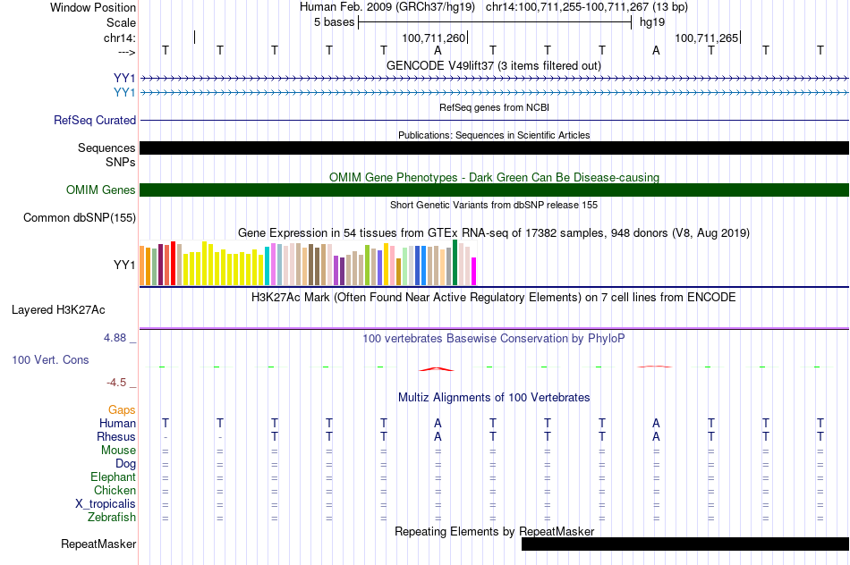Select the Zebrafish species row label
The height and width of the screenshot is (565, 850).
tap(112, 518)
